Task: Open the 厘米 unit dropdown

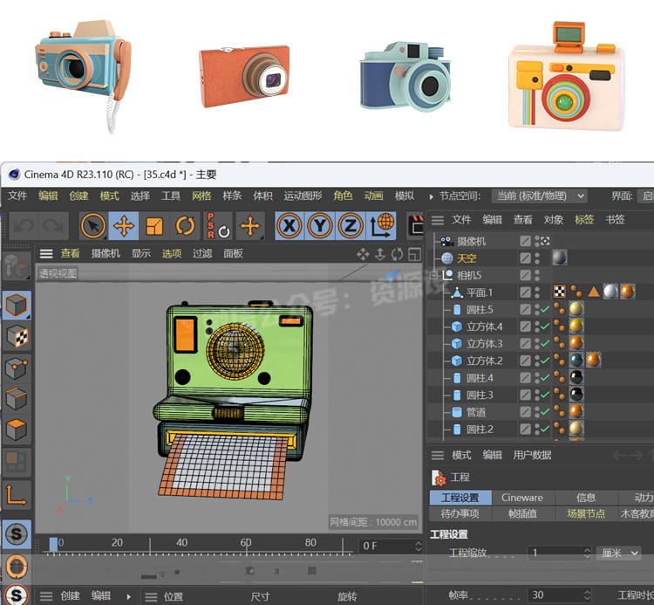Action: (x=619, y=553)
